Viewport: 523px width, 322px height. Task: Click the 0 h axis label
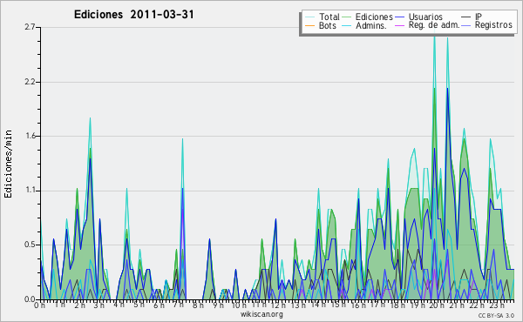[39, 305]
